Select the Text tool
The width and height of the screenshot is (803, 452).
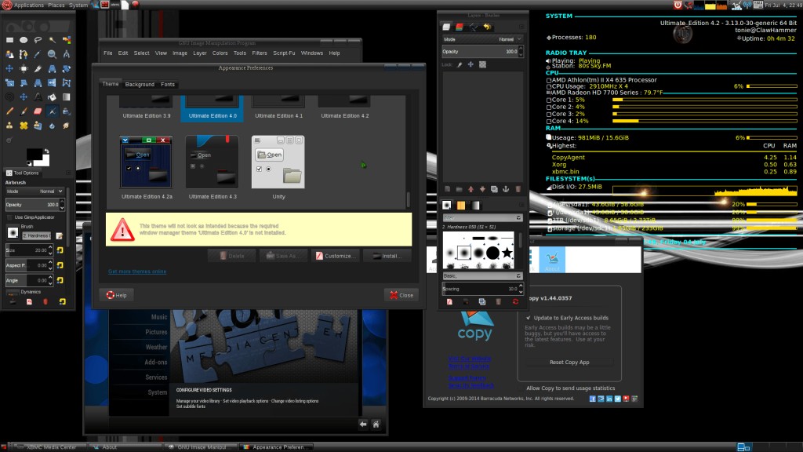click(38, 97)
